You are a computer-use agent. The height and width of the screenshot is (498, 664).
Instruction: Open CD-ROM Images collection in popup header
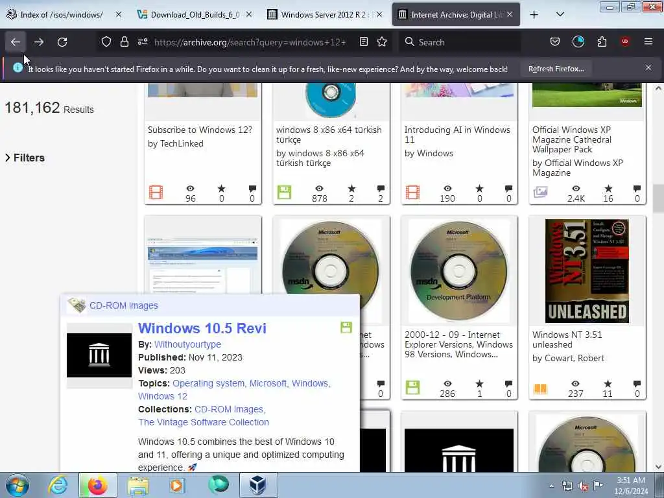124,305
